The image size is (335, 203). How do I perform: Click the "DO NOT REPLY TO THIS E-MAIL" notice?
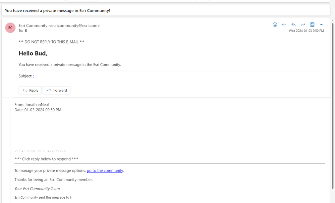tap(52, 42)
